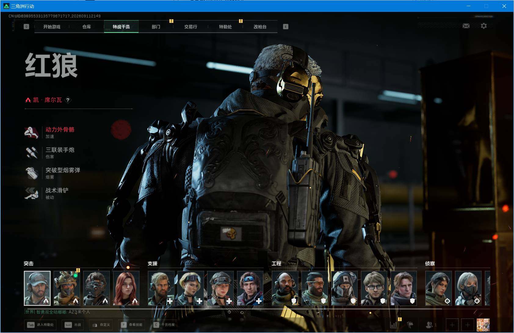
Task: Select the assault operator in tactical helmet
Action: [x=67, y=288]
